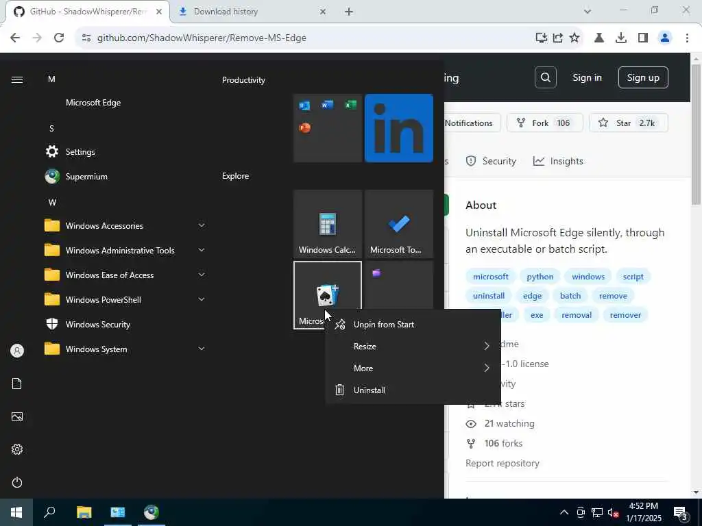Launch the Windows Calculator tile
This screenshot has width=702, height=526.
[327, 224]
